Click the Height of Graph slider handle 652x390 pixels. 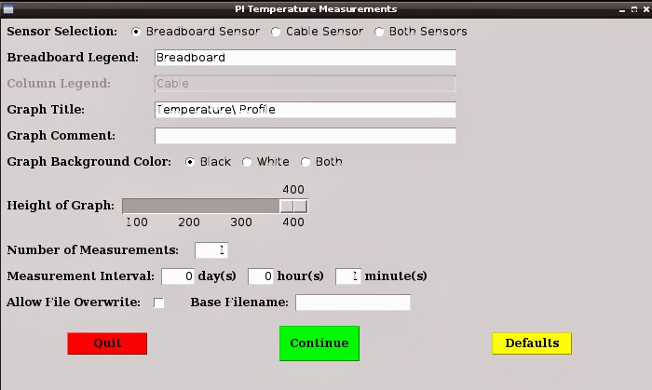coord(293,206)
